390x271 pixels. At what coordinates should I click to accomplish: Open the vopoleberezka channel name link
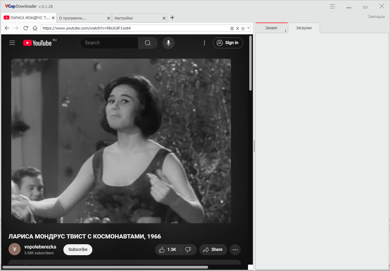[40, 247]
